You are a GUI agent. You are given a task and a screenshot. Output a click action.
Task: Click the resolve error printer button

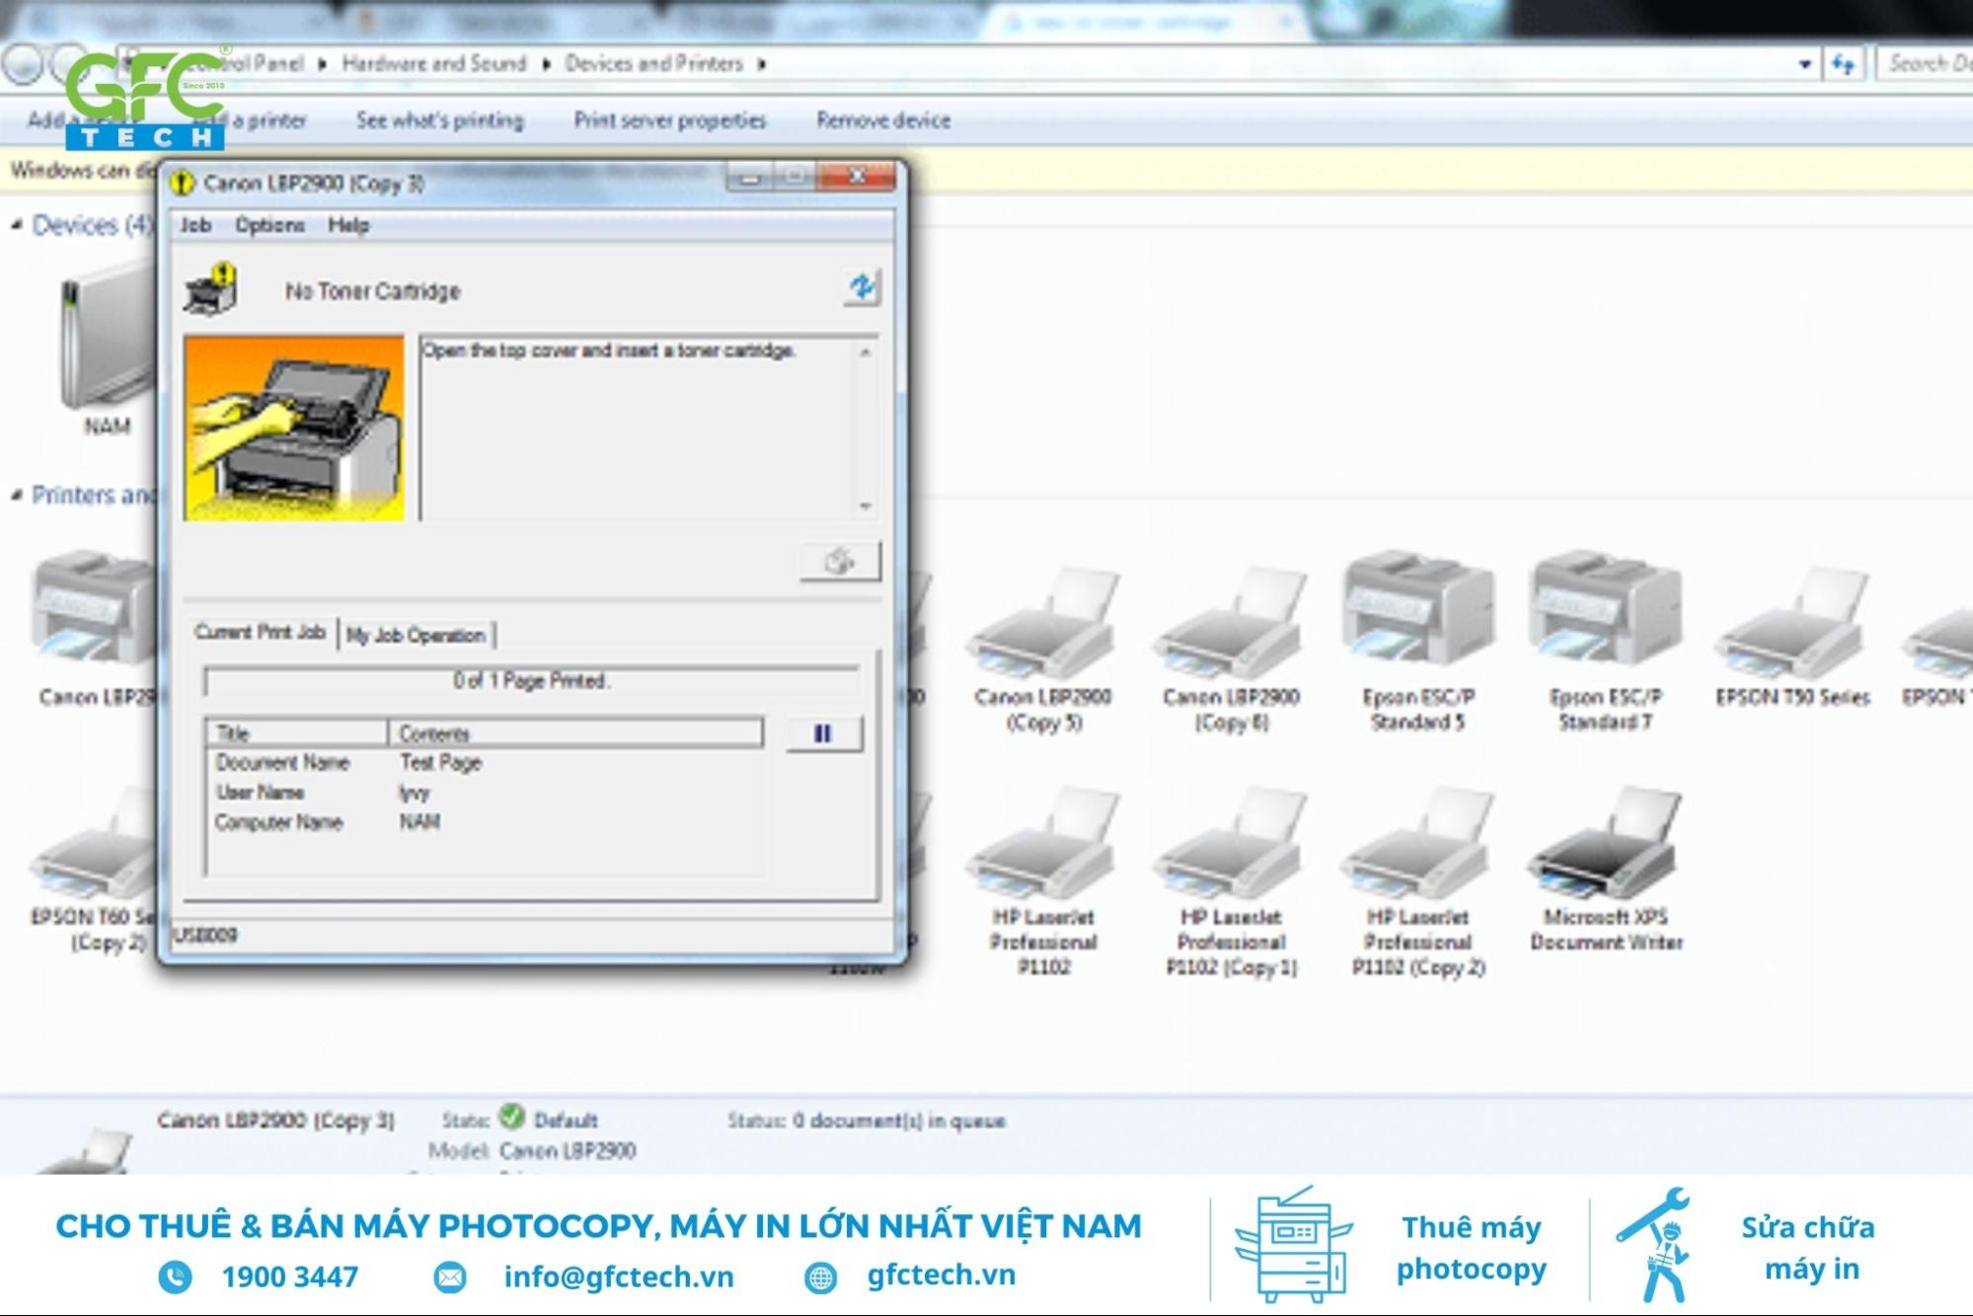[840, 562]
